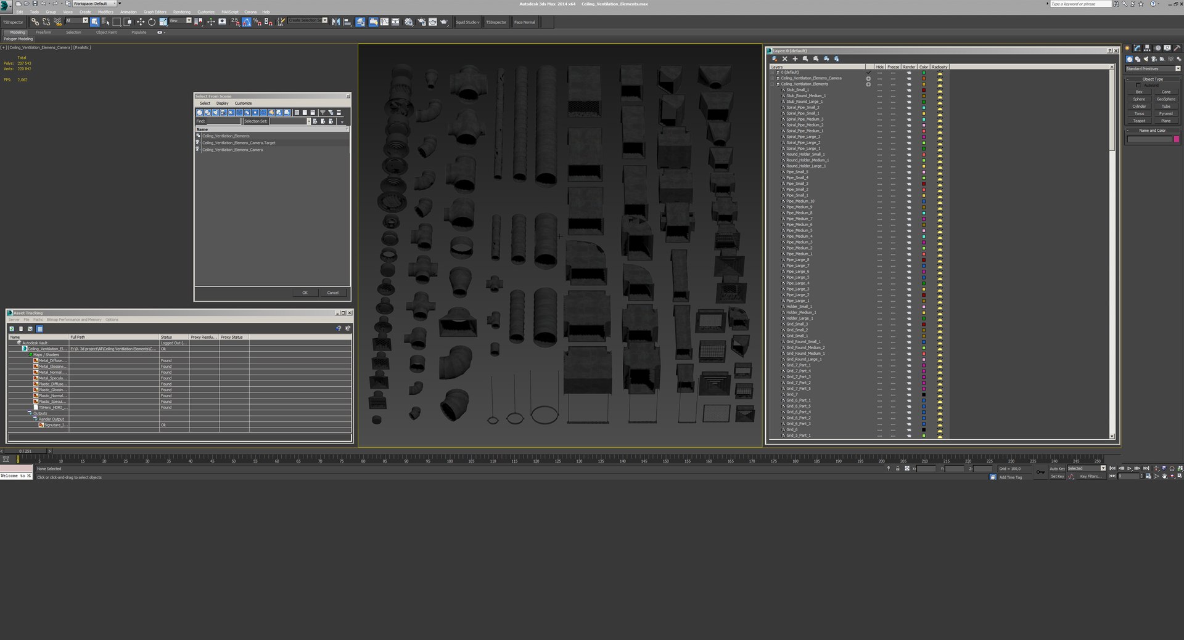Screen dimensions: 1184x640
Task: Toggle Render for Ceiling_Ventilation_Elements layer
Action: [908, 84]
